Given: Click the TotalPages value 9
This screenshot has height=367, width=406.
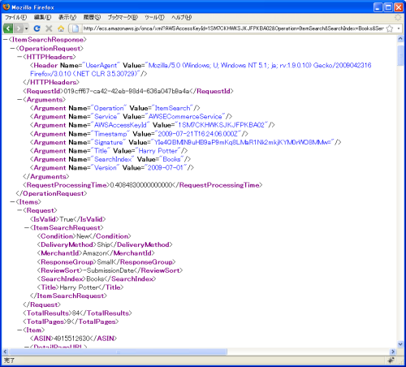Looking at the screenshot, I should click(x=68, y=322).
